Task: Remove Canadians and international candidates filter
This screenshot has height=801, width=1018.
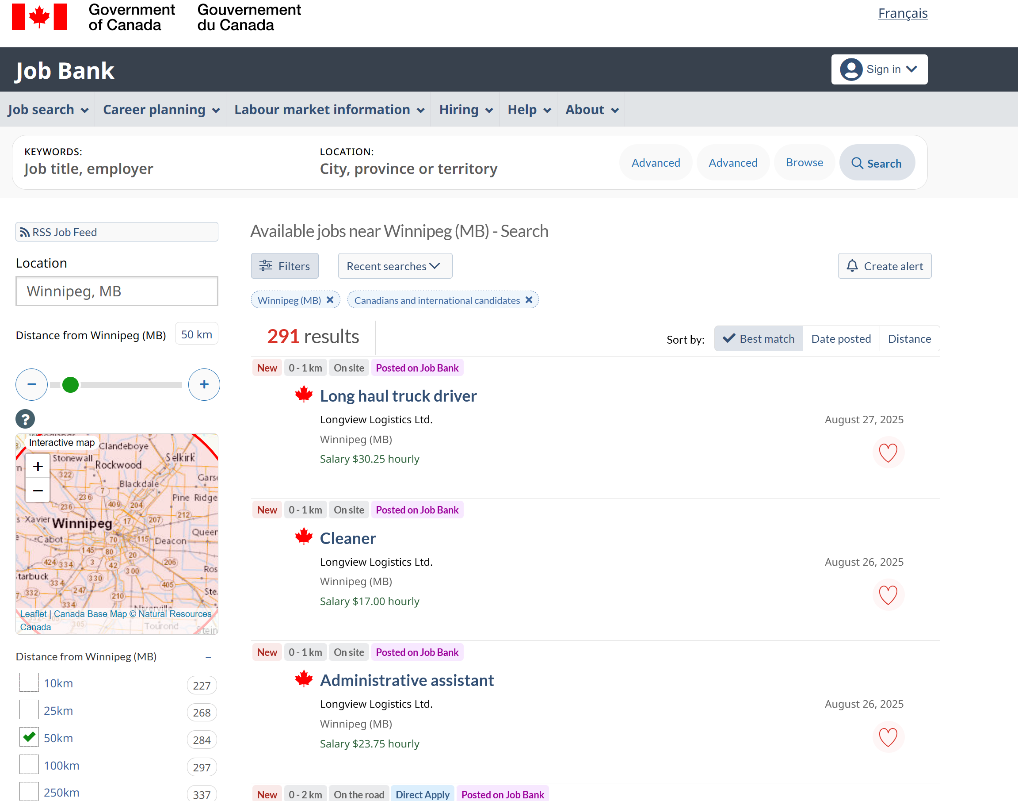Action: pos(529,300)
